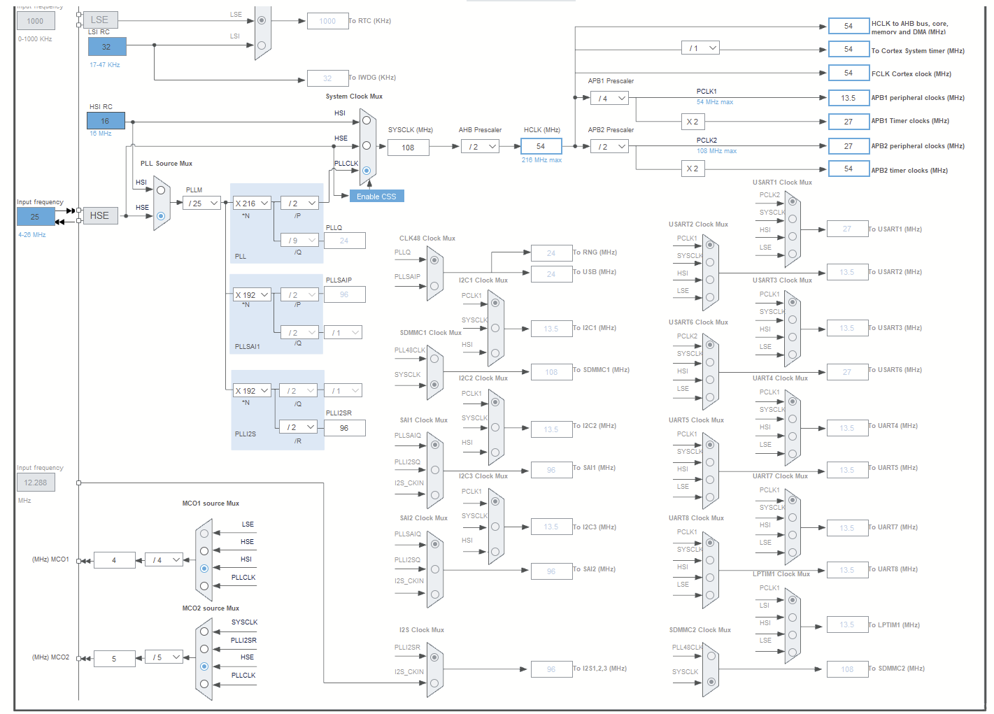Select HSI radio in System Clock Mux
Screen dimensions: 994x714
pos(366,120)
